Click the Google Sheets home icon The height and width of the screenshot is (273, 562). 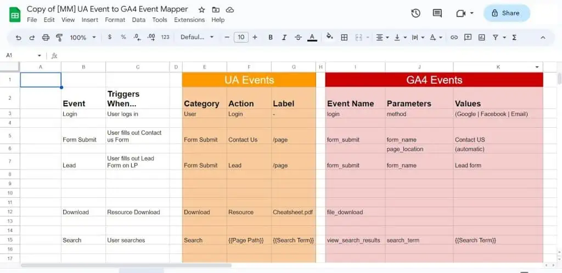(15, 15)
